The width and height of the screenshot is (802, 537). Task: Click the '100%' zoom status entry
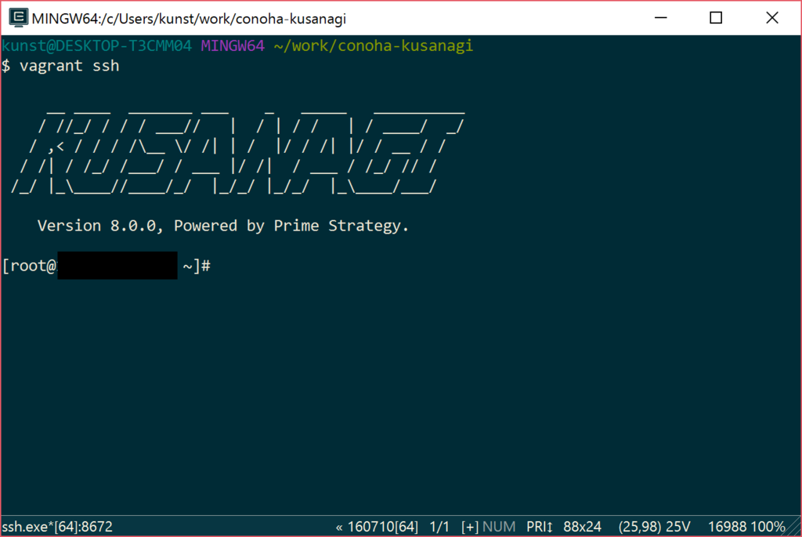768,527
